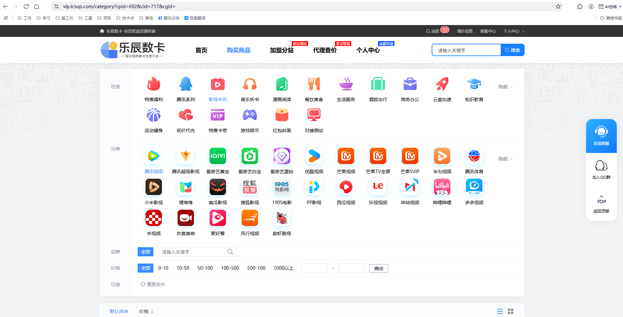
Task: Open the 其他书签 bookmarks folder
Action: [x=611, y=18]
